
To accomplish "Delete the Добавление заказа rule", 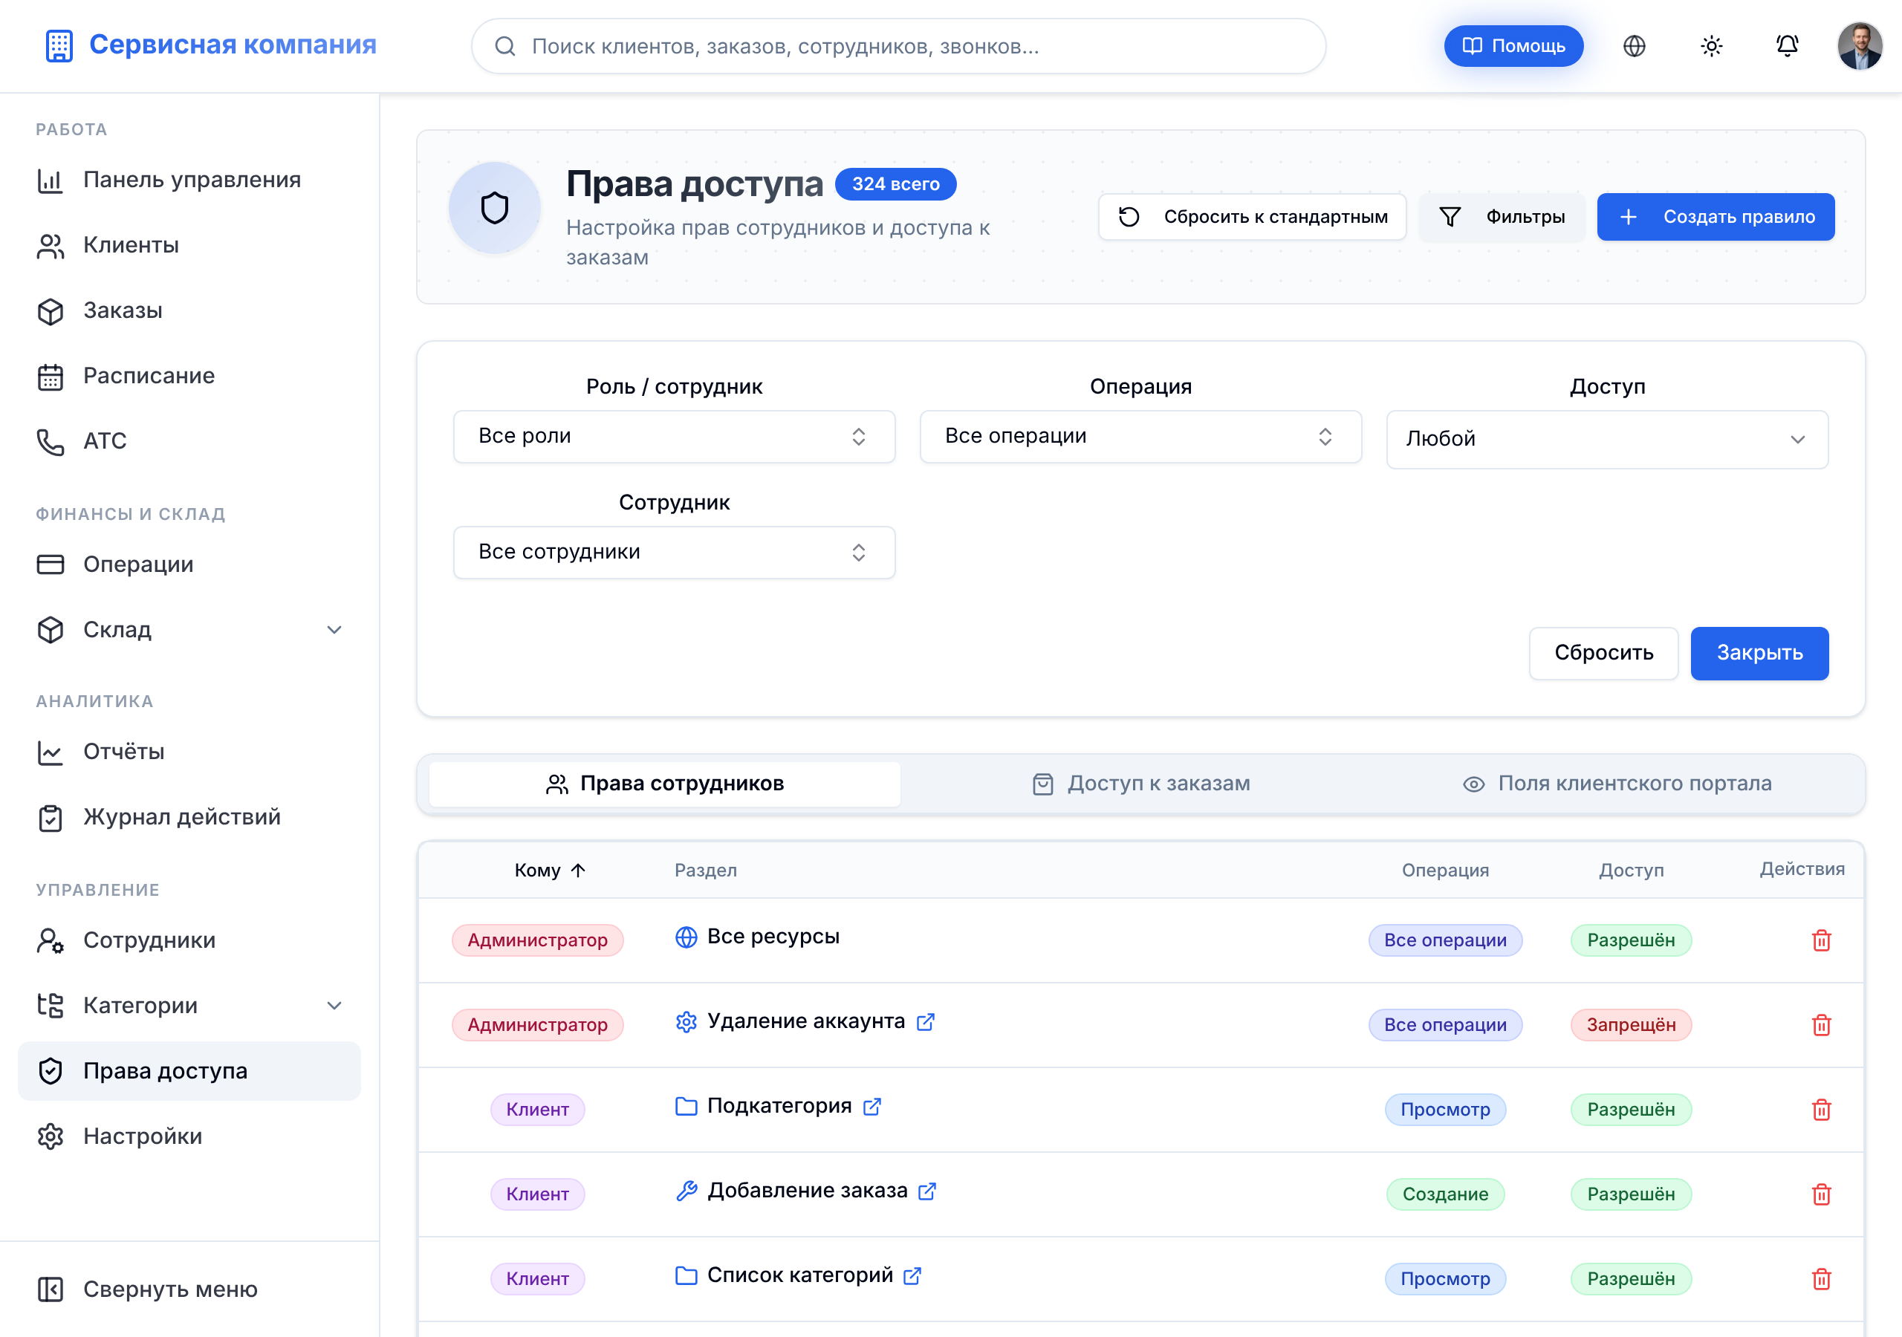I will coord(1821,1194).
